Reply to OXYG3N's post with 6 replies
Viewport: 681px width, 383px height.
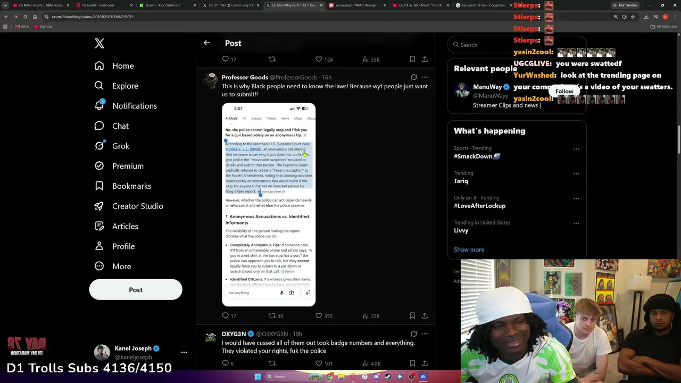228,363
